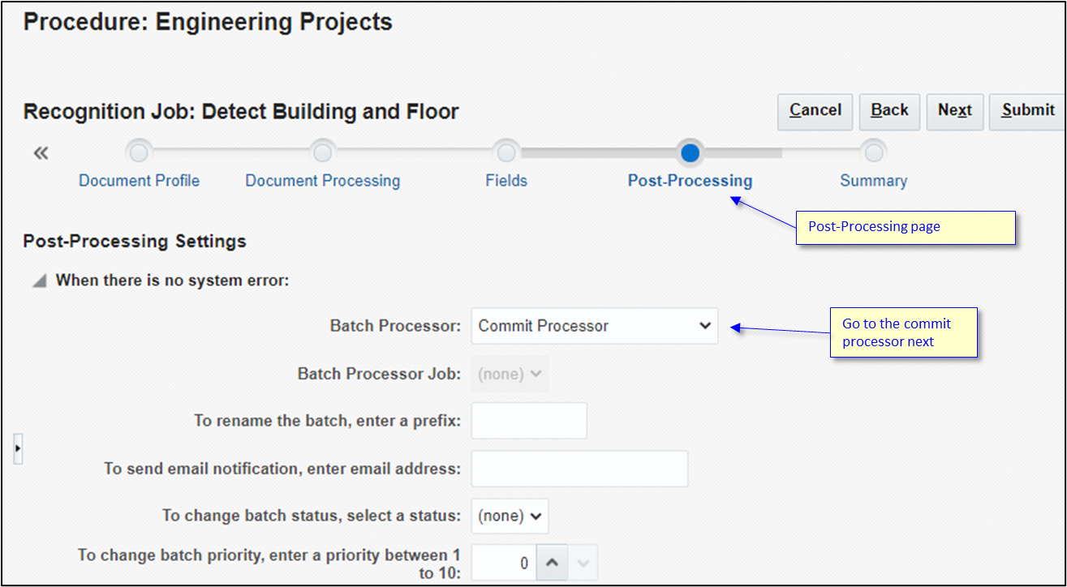Go to the Fields wizard step
This screenshot has height=587, width=1067.
pos(506,181)
